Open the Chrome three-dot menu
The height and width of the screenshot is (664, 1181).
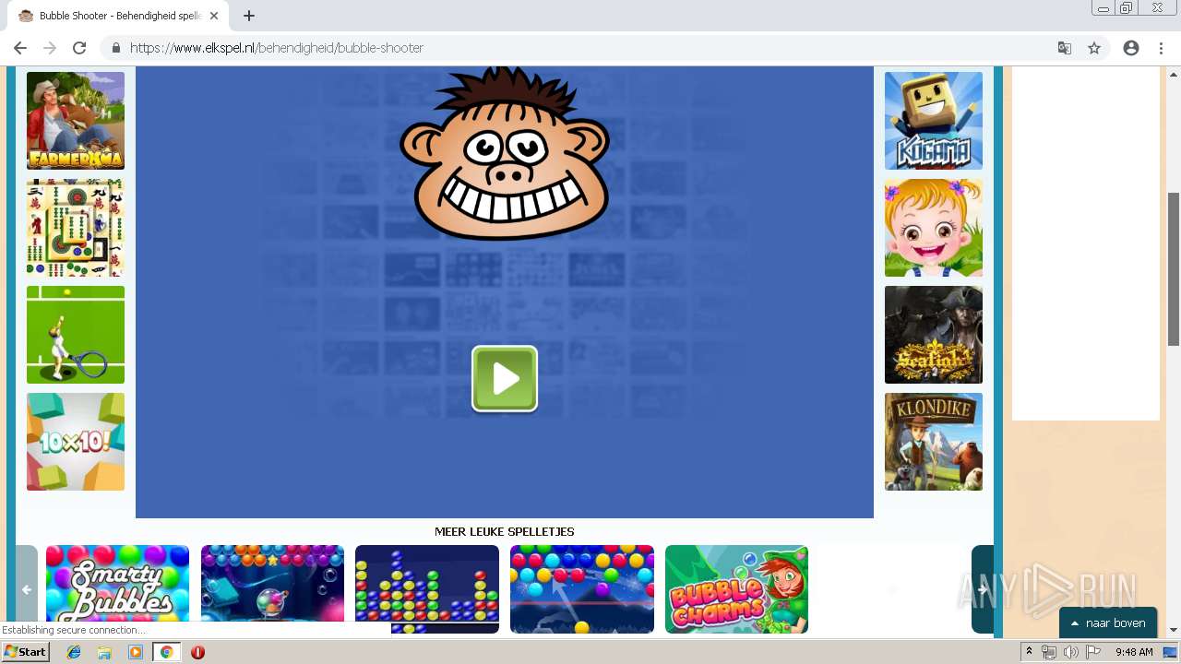coord(1161,48)
